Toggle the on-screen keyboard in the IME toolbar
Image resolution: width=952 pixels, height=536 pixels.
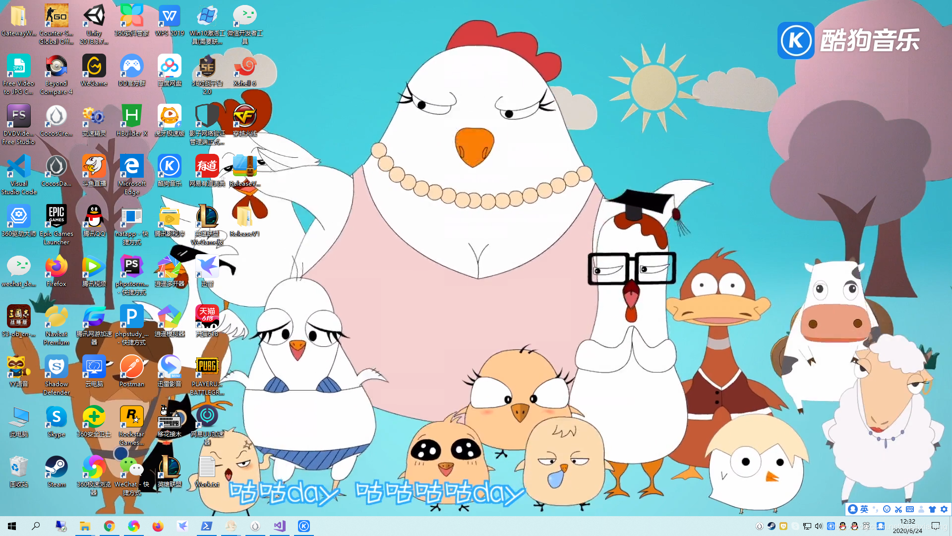pyautogui.click(x=910, y=509)
